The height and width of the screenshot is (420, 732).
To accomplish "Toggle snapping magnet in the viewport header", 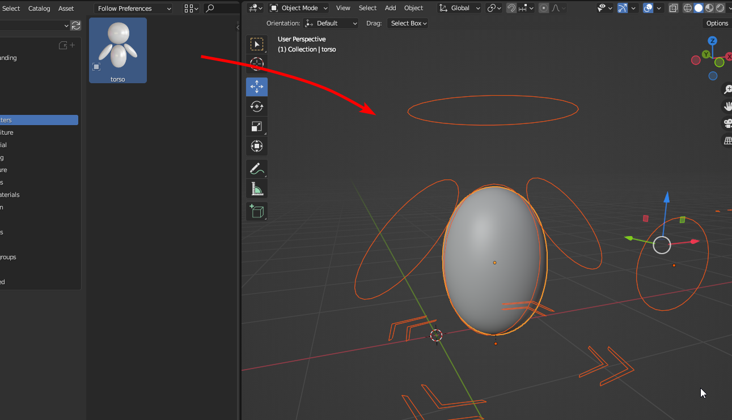I will (x=511, y=8).
